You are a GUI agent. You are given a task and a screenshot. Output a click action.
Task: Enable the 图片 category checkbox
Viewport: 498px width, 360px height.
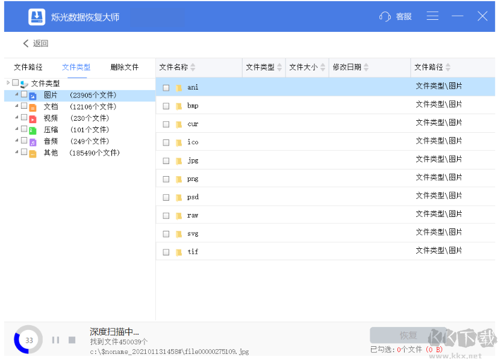click(x=22, y=95)
